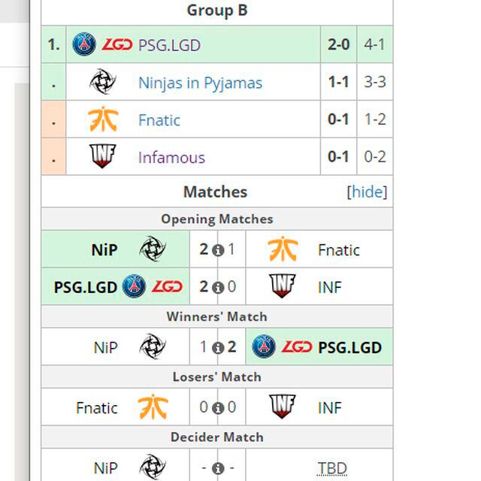Click the TBD team in Decider Match
Viewport: 481px width, 481px height.
pos(331,468)
